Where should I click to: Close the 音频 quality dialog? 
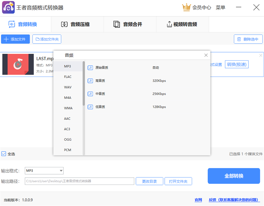click(x=206, y=55)
